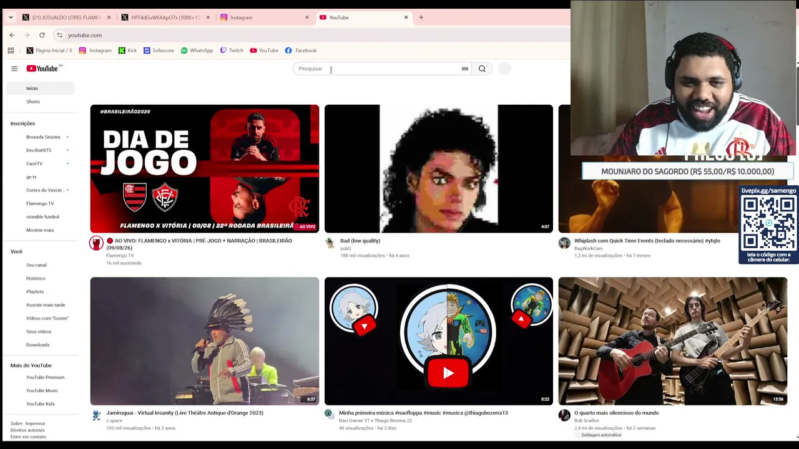Click Flamengo TV channel avatar beside live video
Image resolution: width=799 pixels, height=449 pixels.
(96, 243)
